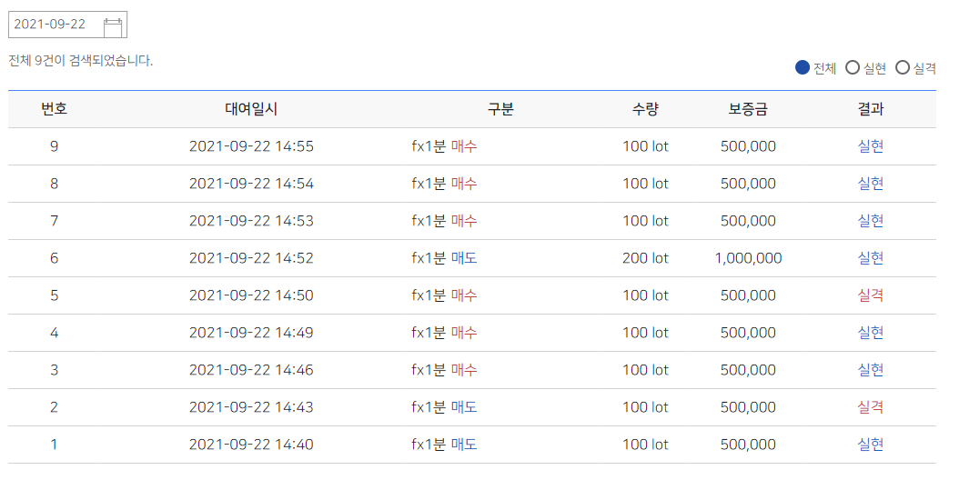Select the 실현 radio filter
This screenshot has width=959, height=480.
tap(853, 67)
